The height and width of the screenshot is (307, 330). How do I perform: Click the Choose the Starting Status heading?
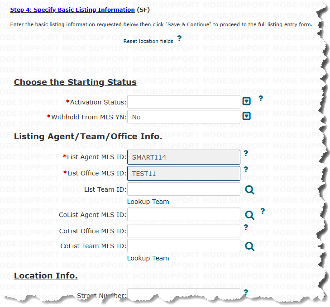[x=75, y=82]
